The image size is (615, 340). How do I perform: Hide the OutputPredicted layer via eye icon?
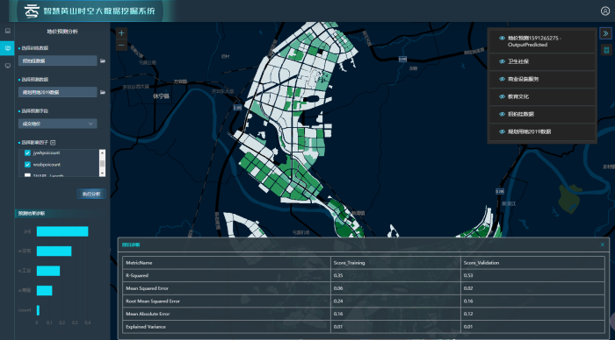coord(502,39)
